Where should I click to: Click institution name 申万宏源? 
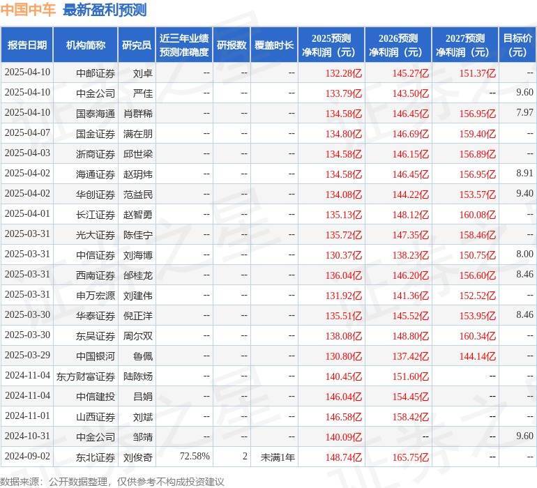point(96,295)
